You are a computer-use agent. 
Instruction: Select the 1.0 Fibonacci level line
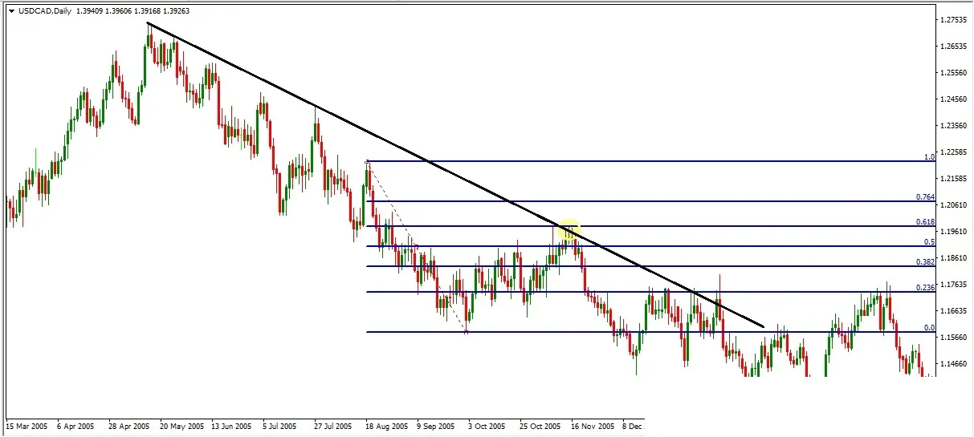652,161
